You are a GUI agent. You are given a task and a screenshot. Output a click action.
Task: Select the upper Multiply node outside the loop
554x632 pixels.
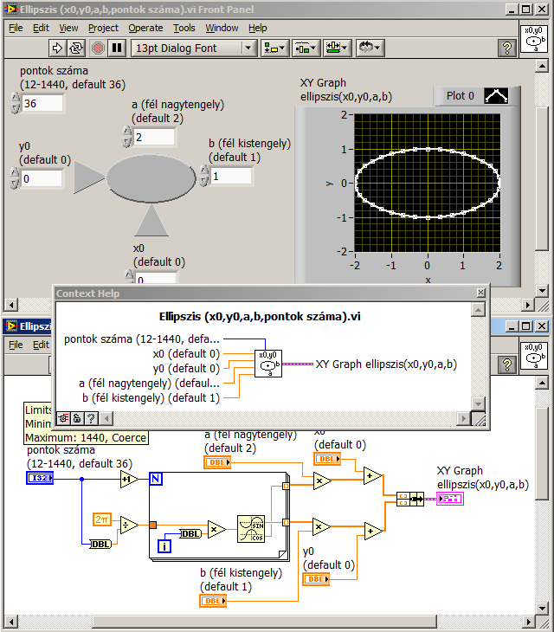click(x=322, y=480)
